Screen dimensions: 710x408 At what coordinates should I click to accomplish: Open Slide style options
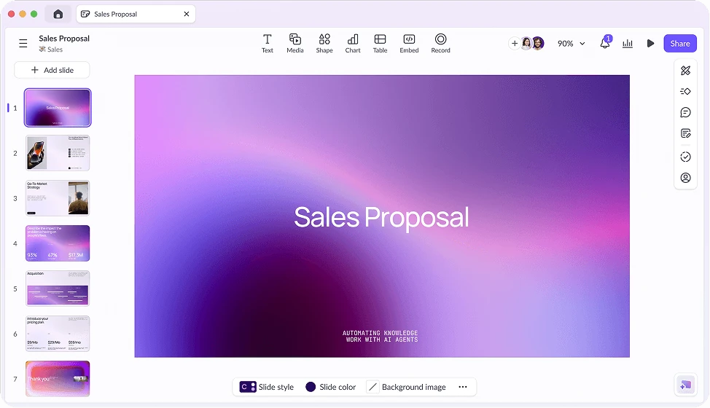(x=267, y=387)
